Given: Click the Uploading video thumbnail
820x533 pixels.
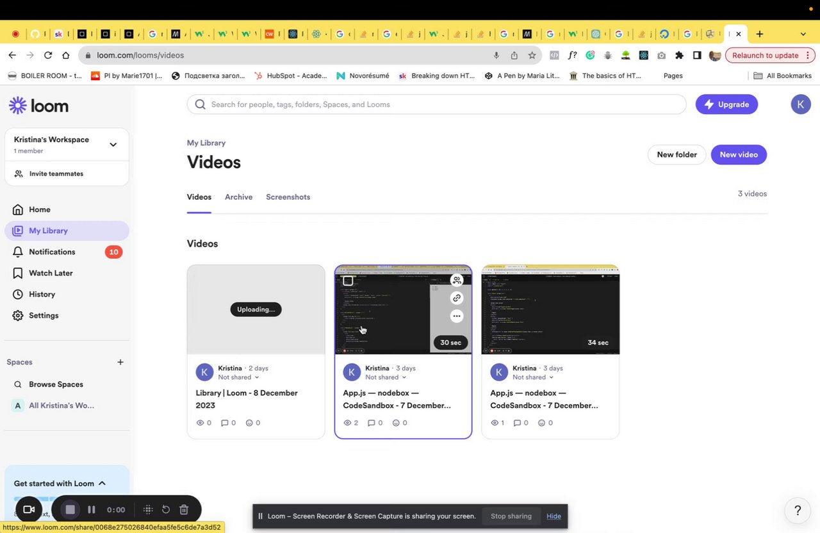Looking at the screenshot, I should point(256,309).
